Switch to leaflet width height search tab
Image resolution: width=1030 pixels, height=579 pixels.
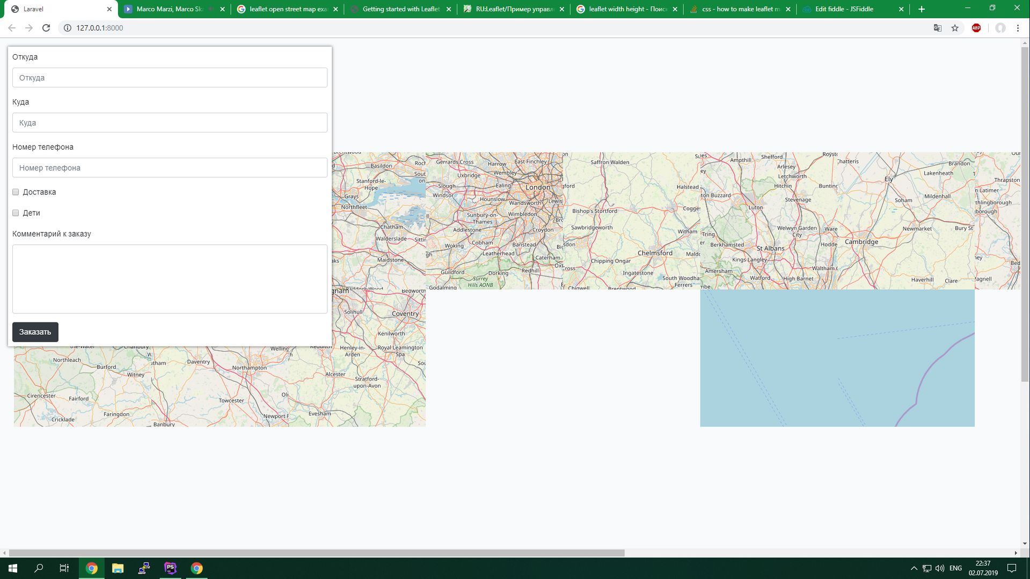[627, 9]
